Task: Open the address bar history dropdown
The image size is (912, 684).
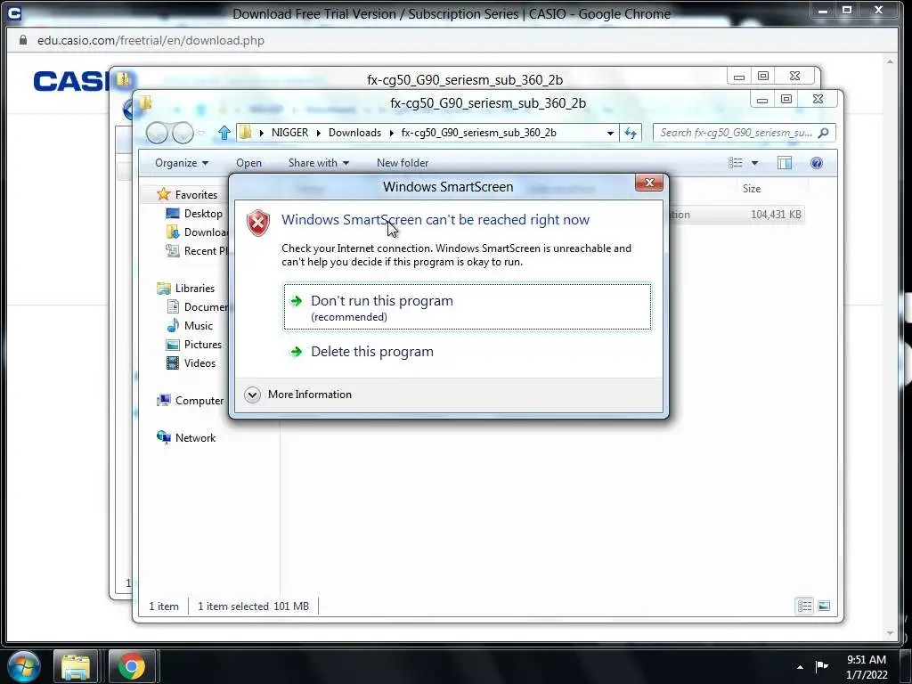Action: point(610,133)
